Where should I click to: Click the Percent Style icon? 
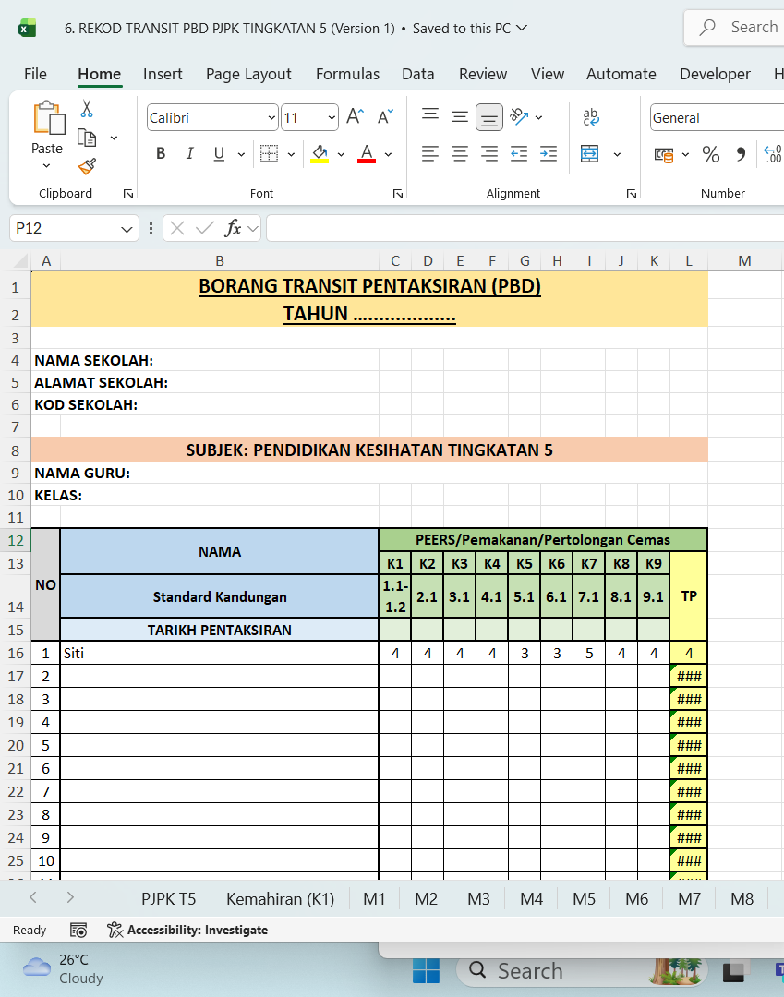click(710, 154)
